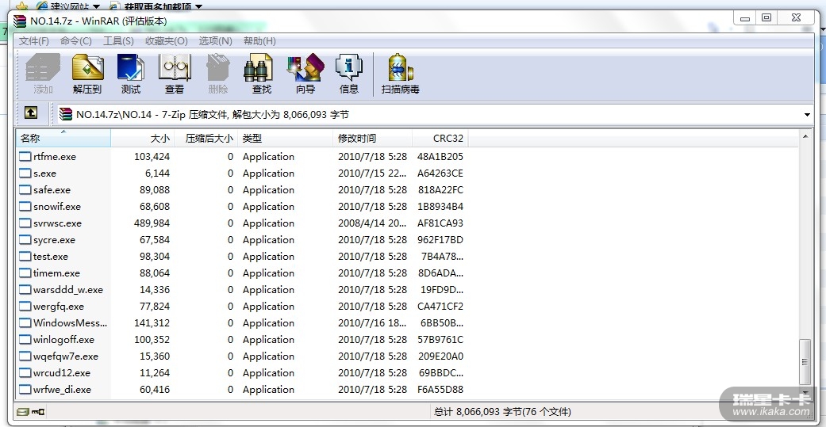Click the scrollbar up arrow
The image size is (826, 427).
[805, 136]
